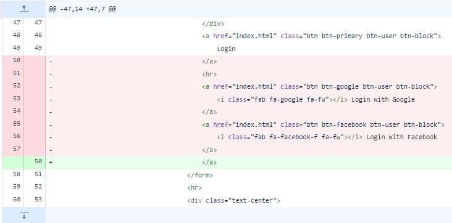Click new line number 50 on added row
Image resolution: width=452 pixels, height=223 pixels.
click(38, 161)
